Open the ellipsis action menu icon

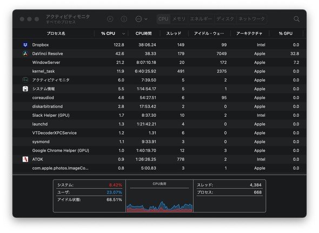pyautogui.click(x=138, y=19)
